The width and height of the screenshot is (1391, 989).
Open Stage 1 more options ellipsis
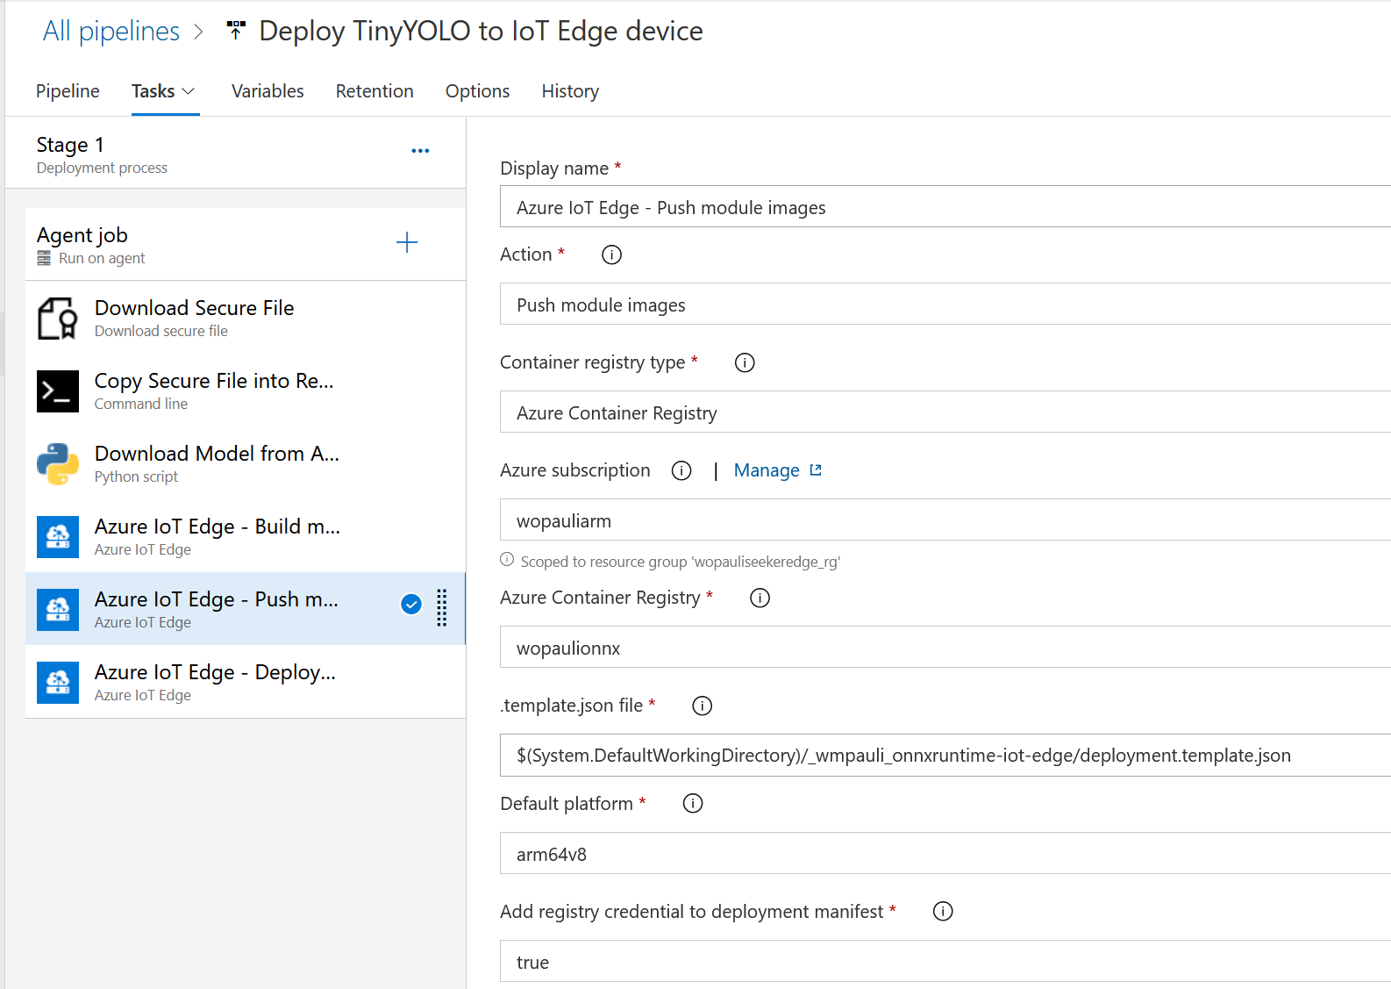click(x=420, y=151)
